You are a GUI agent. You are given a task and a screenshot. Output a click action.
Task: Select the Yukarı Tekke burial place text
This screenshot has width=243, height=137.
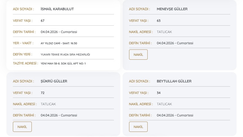click(x=65, y=55)
